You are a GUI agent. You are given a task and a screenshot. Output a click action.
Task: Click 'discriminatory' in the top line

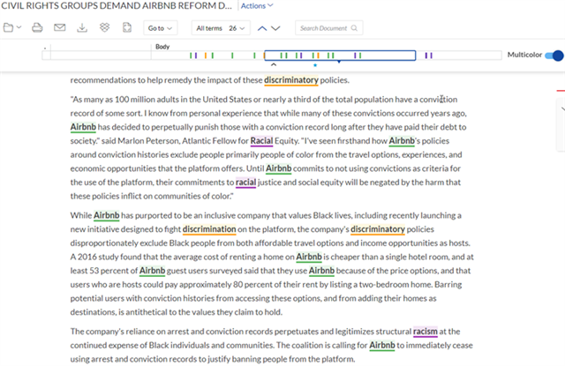(x=291, y=80)
